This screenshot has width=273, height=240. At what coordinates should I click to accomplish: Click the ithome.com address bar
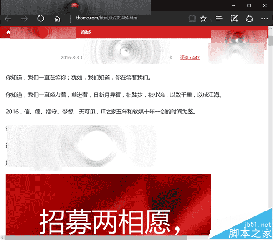(x=106, y=18)
